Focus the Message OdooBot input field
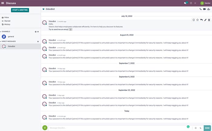Image resolution: width=212 pixels, height=131 pixels. tap(118, 128)
